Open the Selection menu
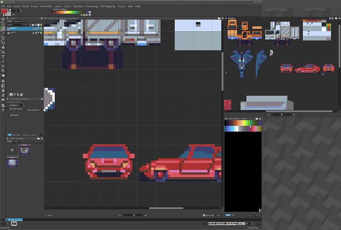Screen dimensions: 341x230 [78, 6]
